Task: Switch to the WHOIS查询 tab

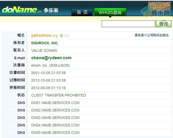Action: [x=110, y=12]
